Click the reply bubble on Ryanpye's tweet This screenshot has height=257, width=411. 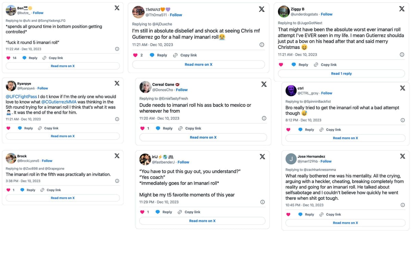coord(20,128)
